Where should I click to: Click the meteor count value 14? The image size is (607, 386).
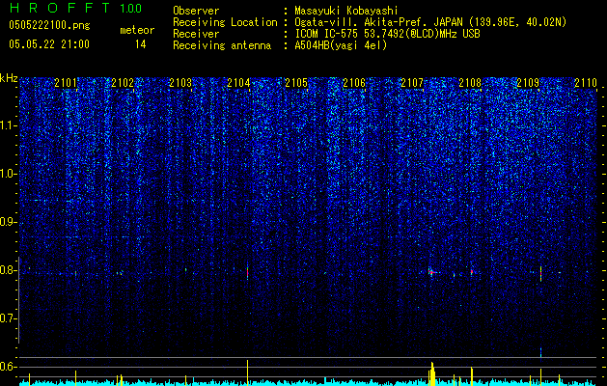pyautogui.click(x=141, y=44)
